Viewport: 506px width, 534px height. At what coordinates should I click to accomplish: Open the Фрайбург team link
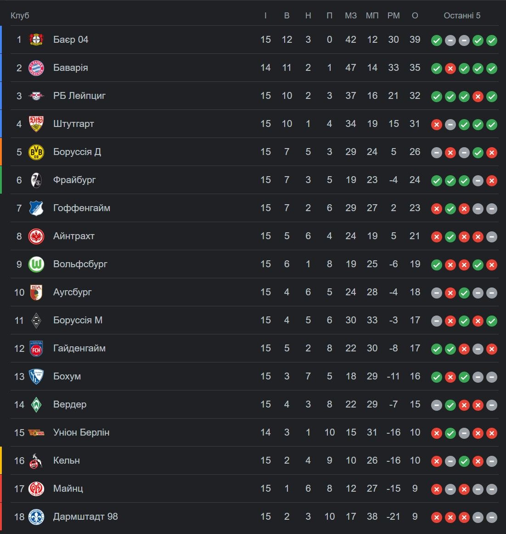[x=74, y=180]
